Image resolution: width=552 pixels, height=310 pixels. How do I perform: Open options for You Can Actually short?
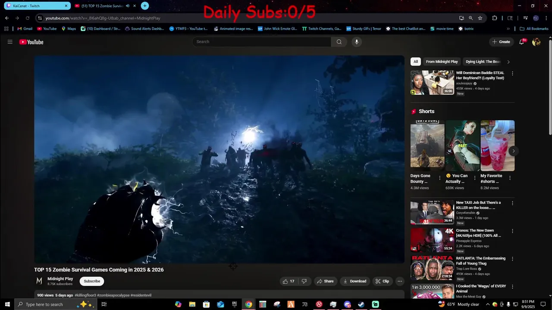click(475, 178)
